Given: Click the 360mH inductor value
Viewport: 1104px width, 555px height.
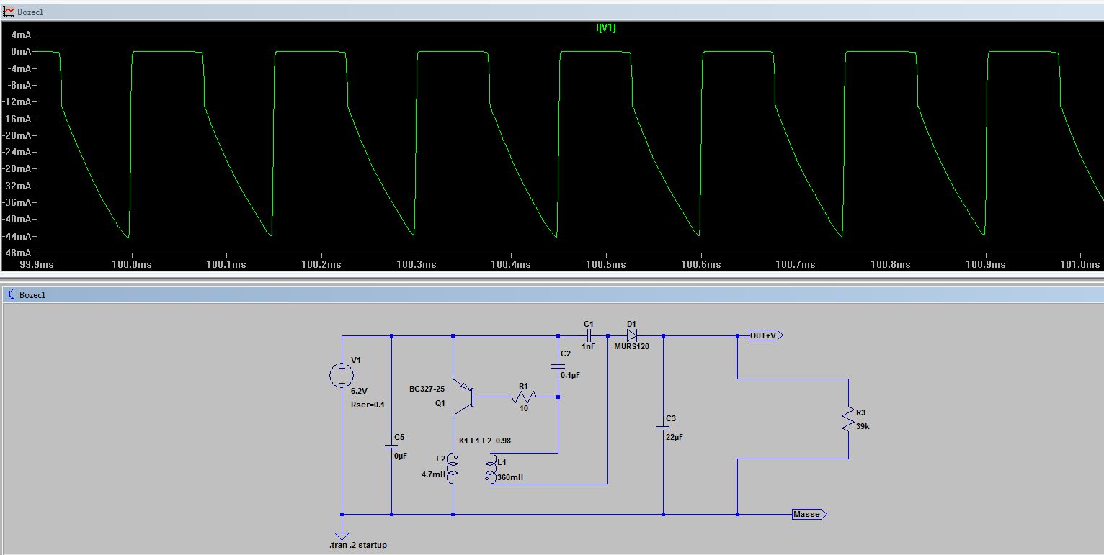Looking at the screenshot, I should coord(510,477).
